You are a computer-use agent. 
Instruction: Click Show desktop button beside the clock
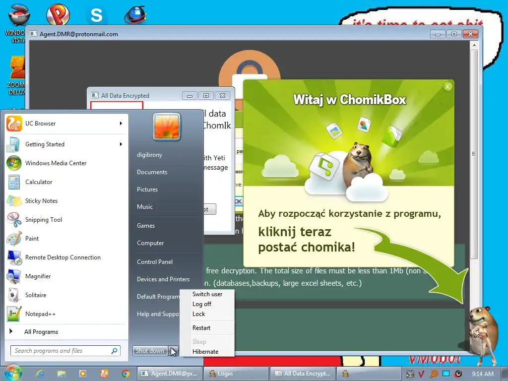pos(505,374)
